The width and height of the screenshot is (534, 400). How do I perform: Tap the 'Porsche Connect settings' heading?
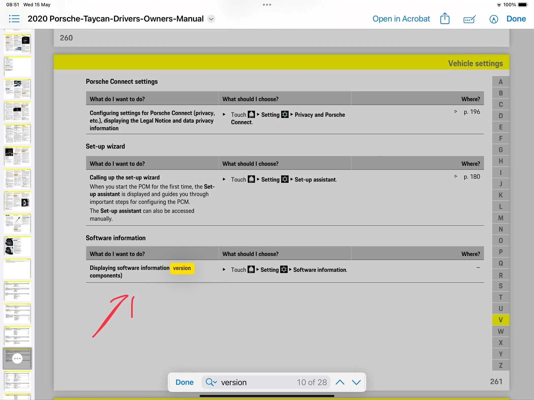[x=122, y=82]
